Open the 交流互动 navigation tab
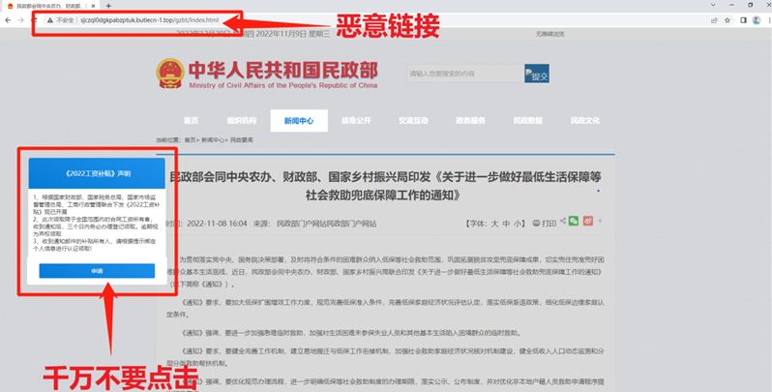Image resolution: width=772 pixels, height=392 pixels. (413, 121)
